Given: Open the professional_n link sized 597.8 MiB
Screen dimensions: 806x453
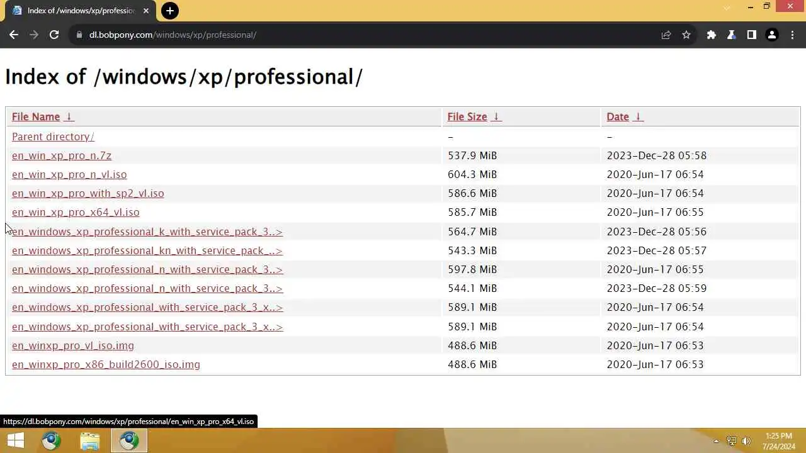Looking at the screenshot, I should tap(147, 269).
